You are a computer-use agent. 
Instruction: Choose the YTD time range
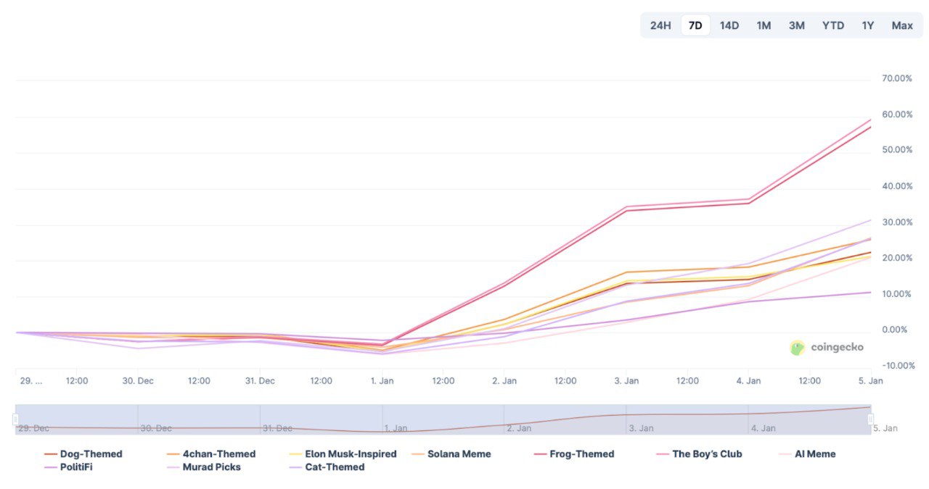click(x=833, y=25)
